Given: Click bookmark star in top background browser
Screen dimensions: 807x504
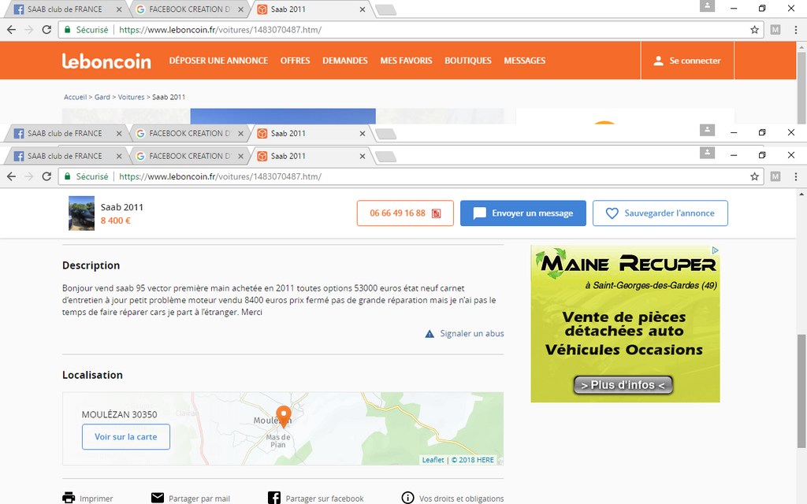Looking at the screenshot, I should pos(754,30).
